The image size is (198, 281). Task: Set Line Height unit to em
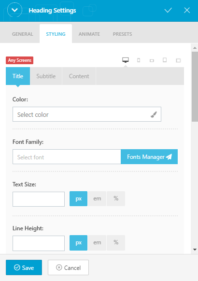pyautogui.click(x=97, y=243)
